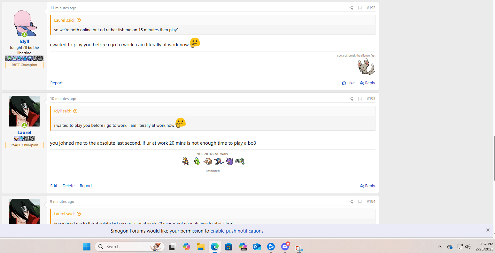Like Idyll's post #192
Viewport: 495px width, 253px height.
click(x=348, y=83)
